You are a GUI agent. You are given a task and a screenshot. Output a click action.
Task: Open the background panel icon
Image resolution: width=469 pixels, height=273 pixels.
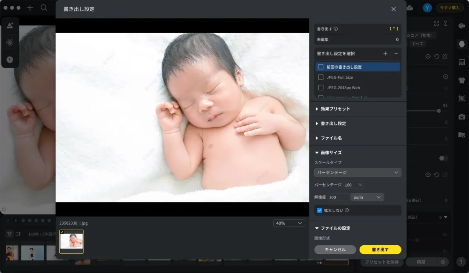coord(462,62)
